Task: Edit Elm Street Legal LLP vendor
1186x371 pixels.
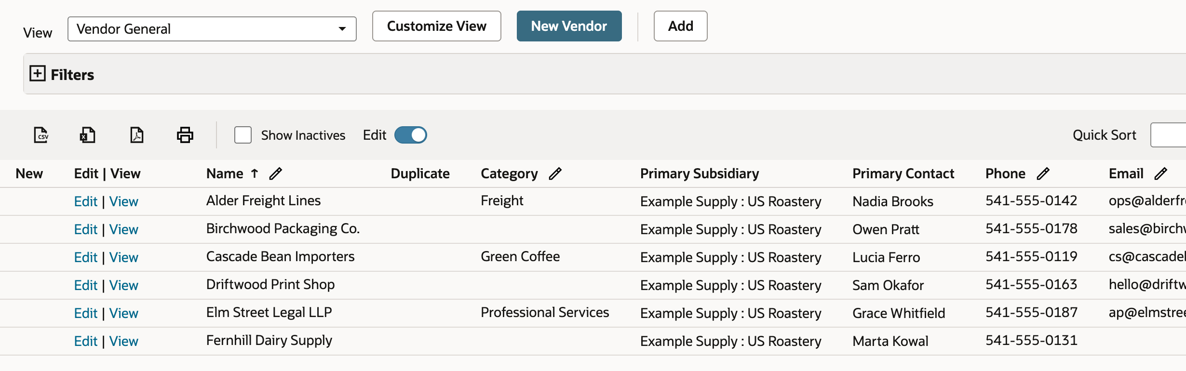Action: click(86, 313)
